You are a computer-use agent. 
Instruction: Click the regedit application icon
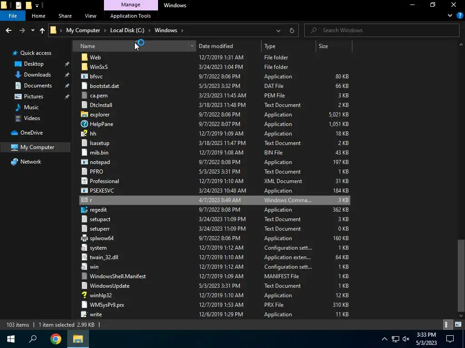pos(84,210)
